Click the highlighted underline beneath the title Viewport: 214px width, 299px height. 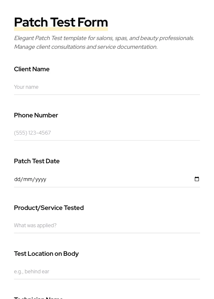[61, 29]
